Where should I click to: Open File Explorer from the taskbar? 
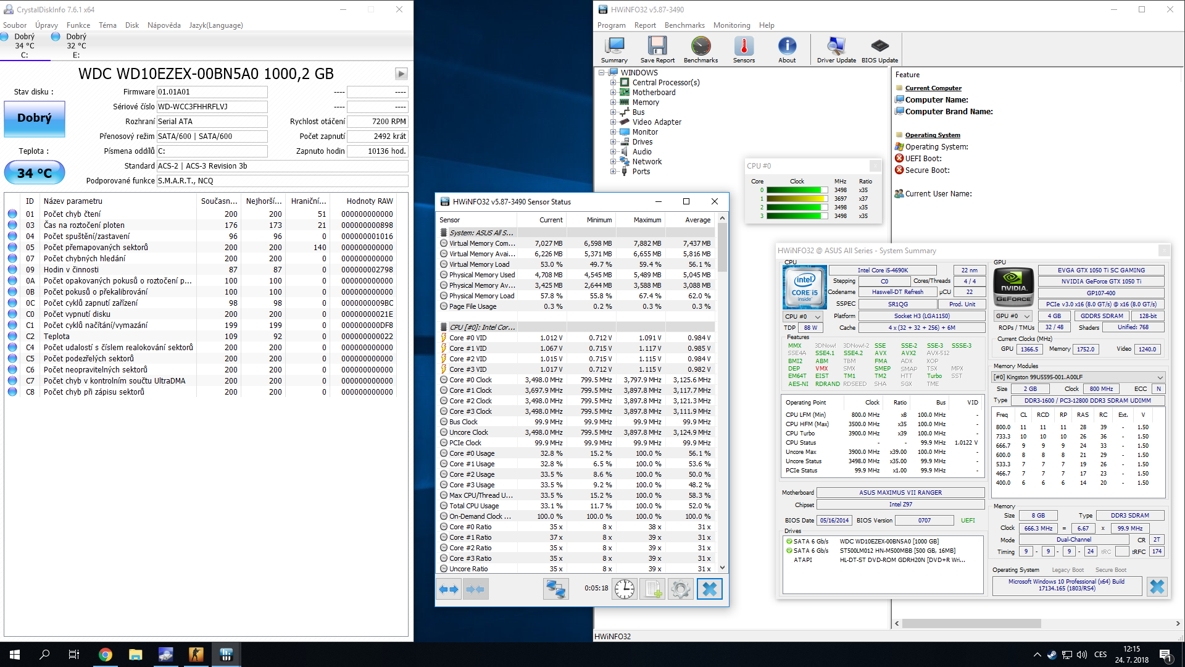tap(136, 655)
